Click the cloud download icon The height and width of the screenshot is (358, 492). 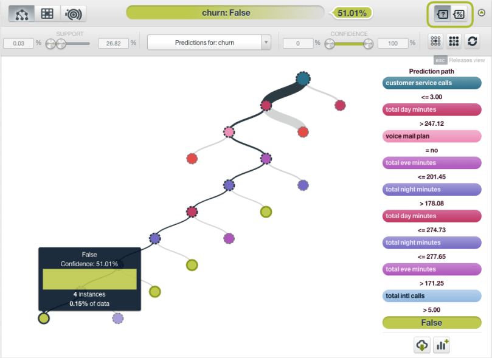coord(421,345)
